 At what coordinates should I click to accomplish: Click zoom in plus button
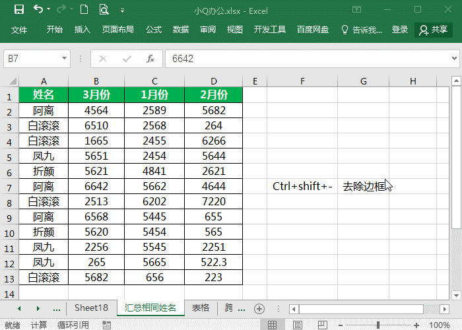point(416,325)
